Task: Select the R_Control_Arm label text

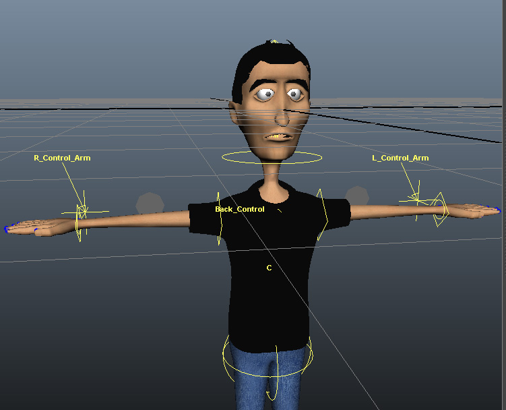Action: (62, 158)
